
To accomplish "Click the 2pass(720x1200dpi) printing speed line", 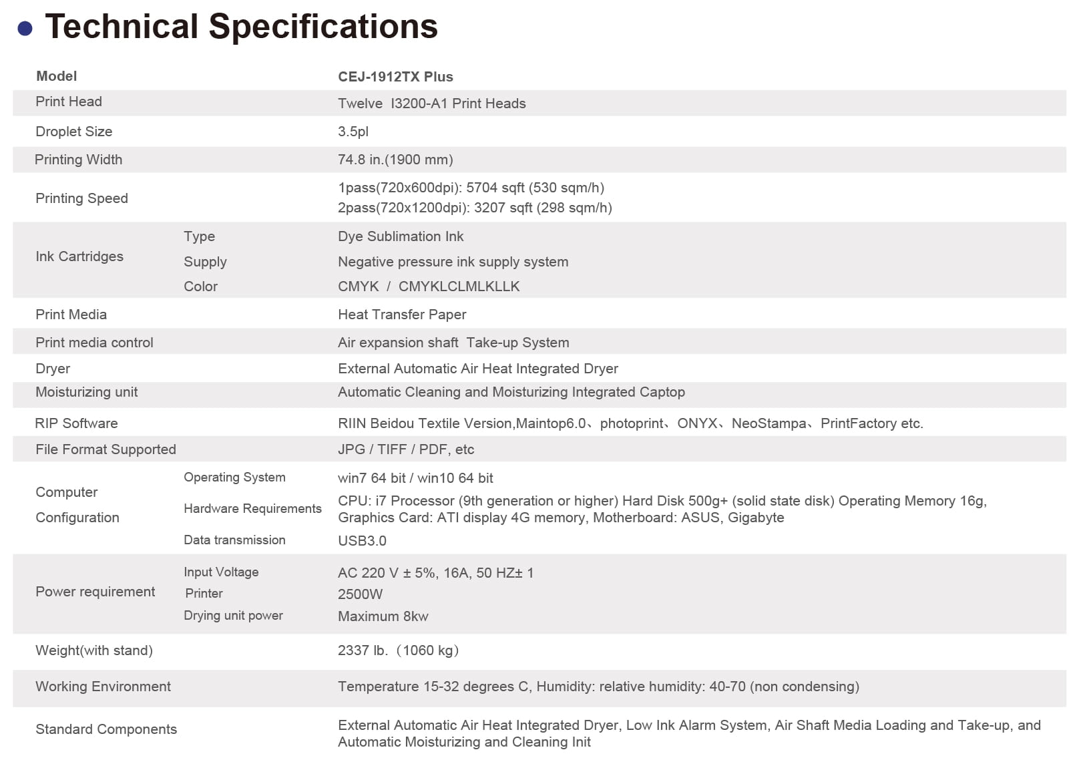I will pyautogui.click(x=475, y=208).
